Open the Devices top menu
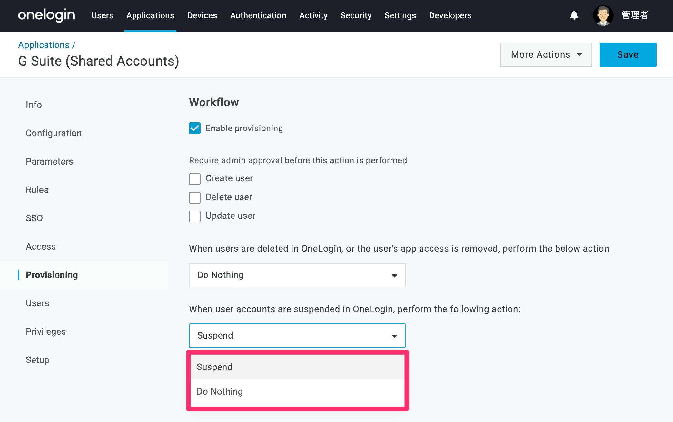673x422 pixels. [x=202, y=15]
